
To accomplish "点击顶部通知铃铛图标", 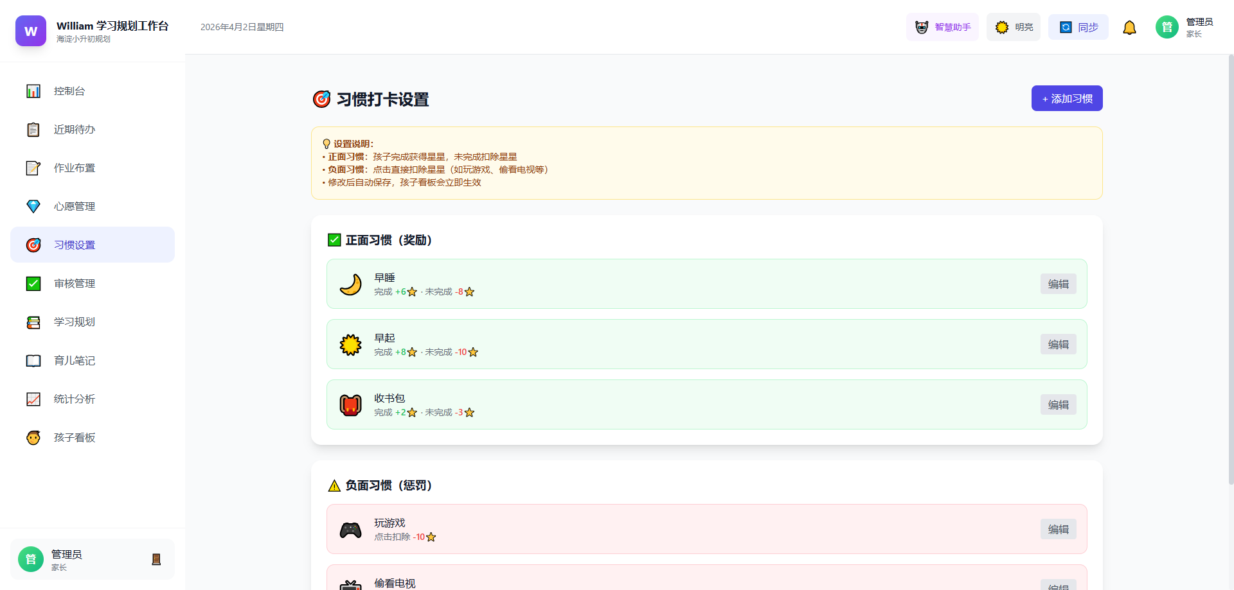I will pyautogui.click(x=1130, y=27).
